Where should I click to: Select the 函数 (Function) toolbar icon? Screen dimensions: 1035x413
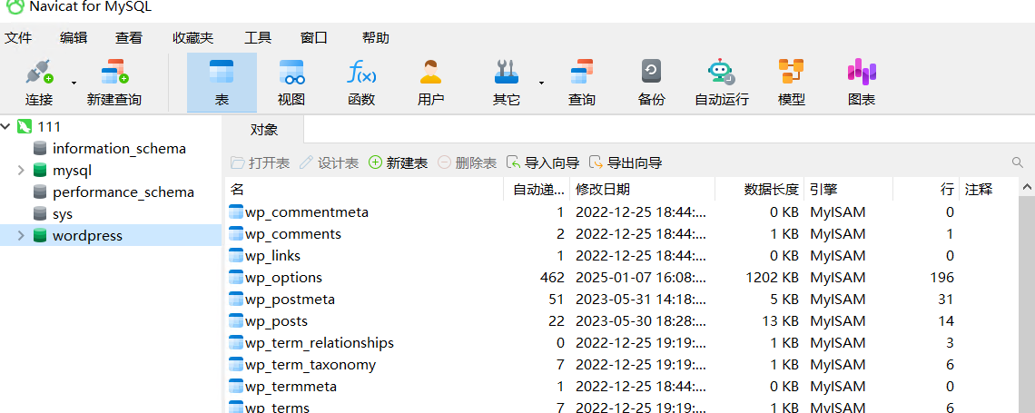361,84
